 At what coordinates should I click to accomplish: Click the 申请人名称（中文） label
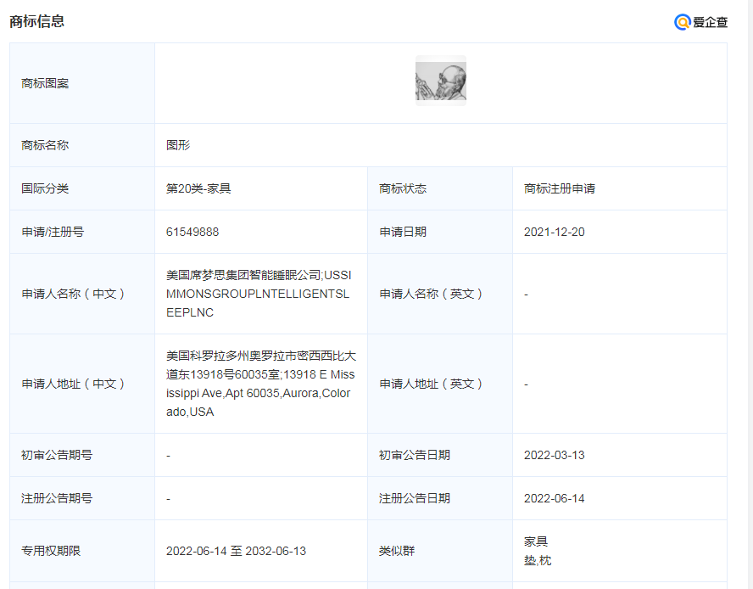(x=73, y=294)
